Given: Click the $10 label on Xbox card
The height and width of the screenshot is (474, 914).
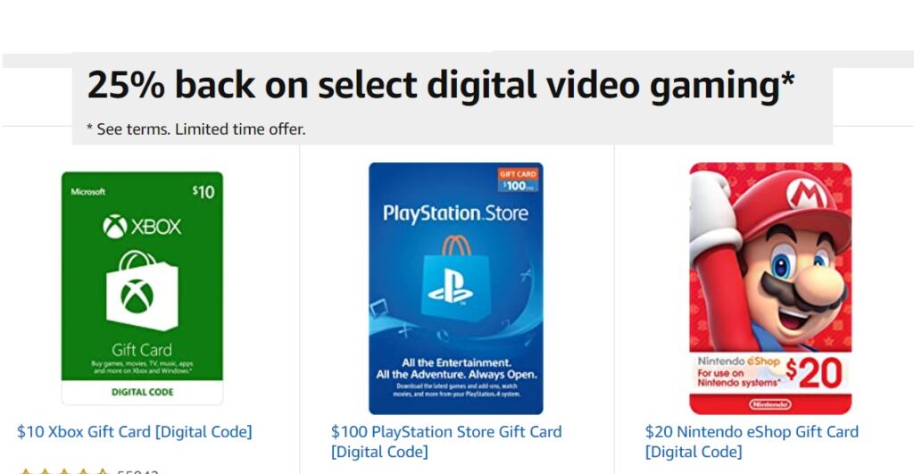Looking at the screenshot, I should pos(204,191).
